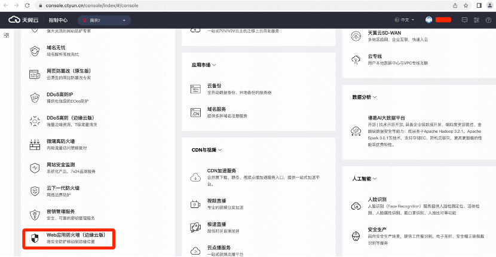Open the DDoS高防IP shield icon
The height and width of the screenshot is (257, 496).
pos(35,98)
